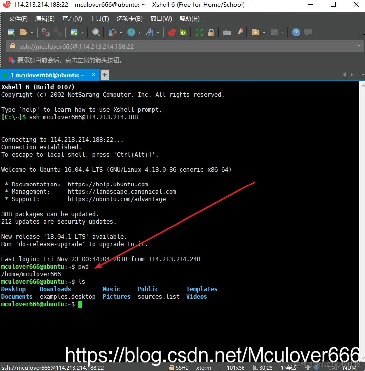The width and height of the screenshot is (365, 371).
Task: Expand the Open Session dropdown arrow
Action: pyautogui.click(x=32, y=32)
